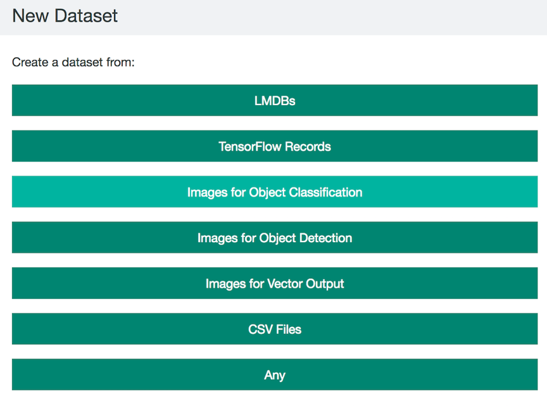This screenshot has width=547, height=417.
Task: Create dataset from TensorFlow Records
Action: (x=275, y=146)
